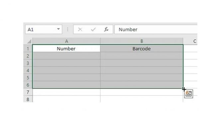The height and width of the screenshot is (121, 217).
Task: Click cell B1 containing Barcode
Action: tap(142, 49)
